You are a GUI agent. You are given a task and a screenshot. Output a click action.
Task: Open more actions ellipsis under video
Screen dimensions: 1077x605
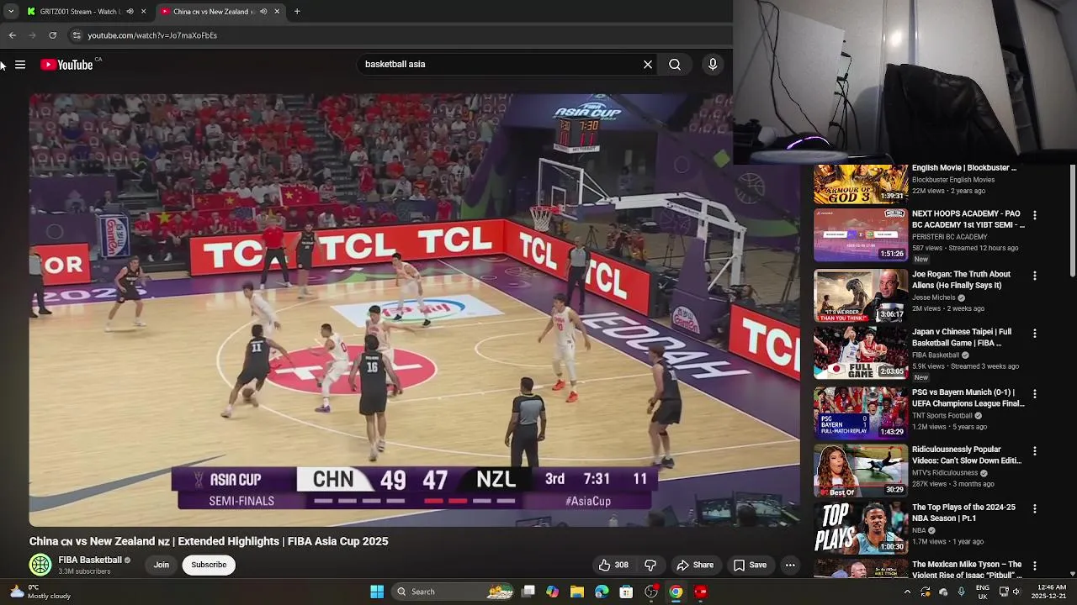790,566
